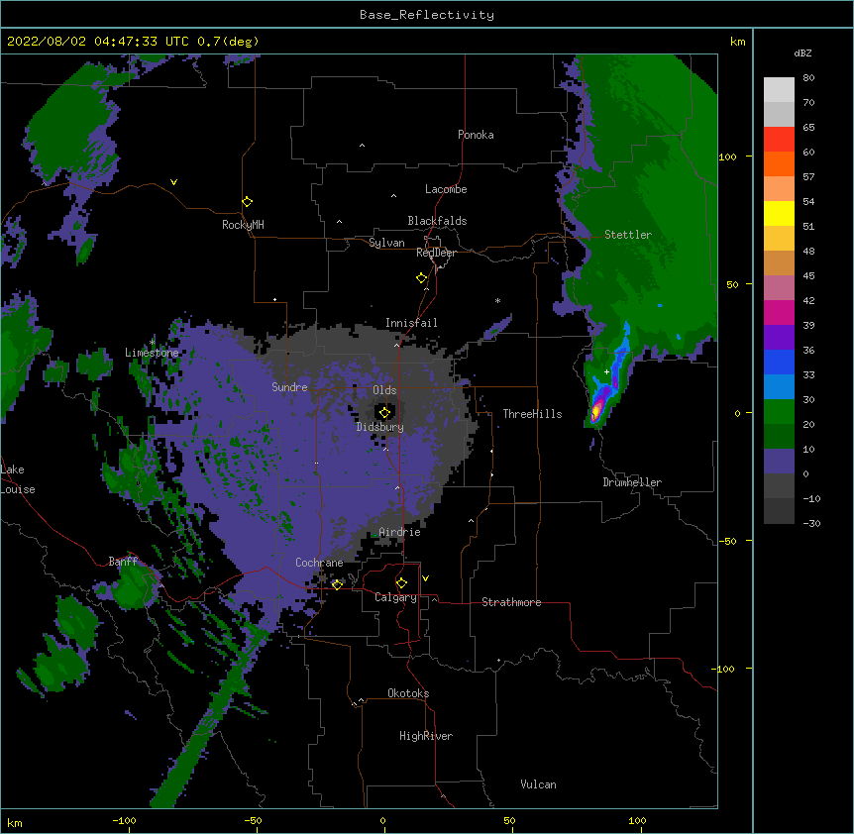Click the purple 39 dBZ legend swatch
This screenshot has width=854, height=834.
(x=779, y=337)
